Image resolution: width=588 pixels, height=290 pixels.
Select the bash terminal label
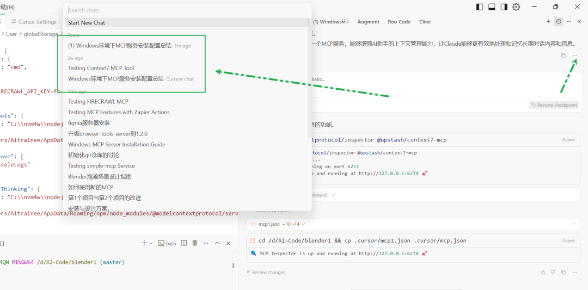click(x=167, y=244)
